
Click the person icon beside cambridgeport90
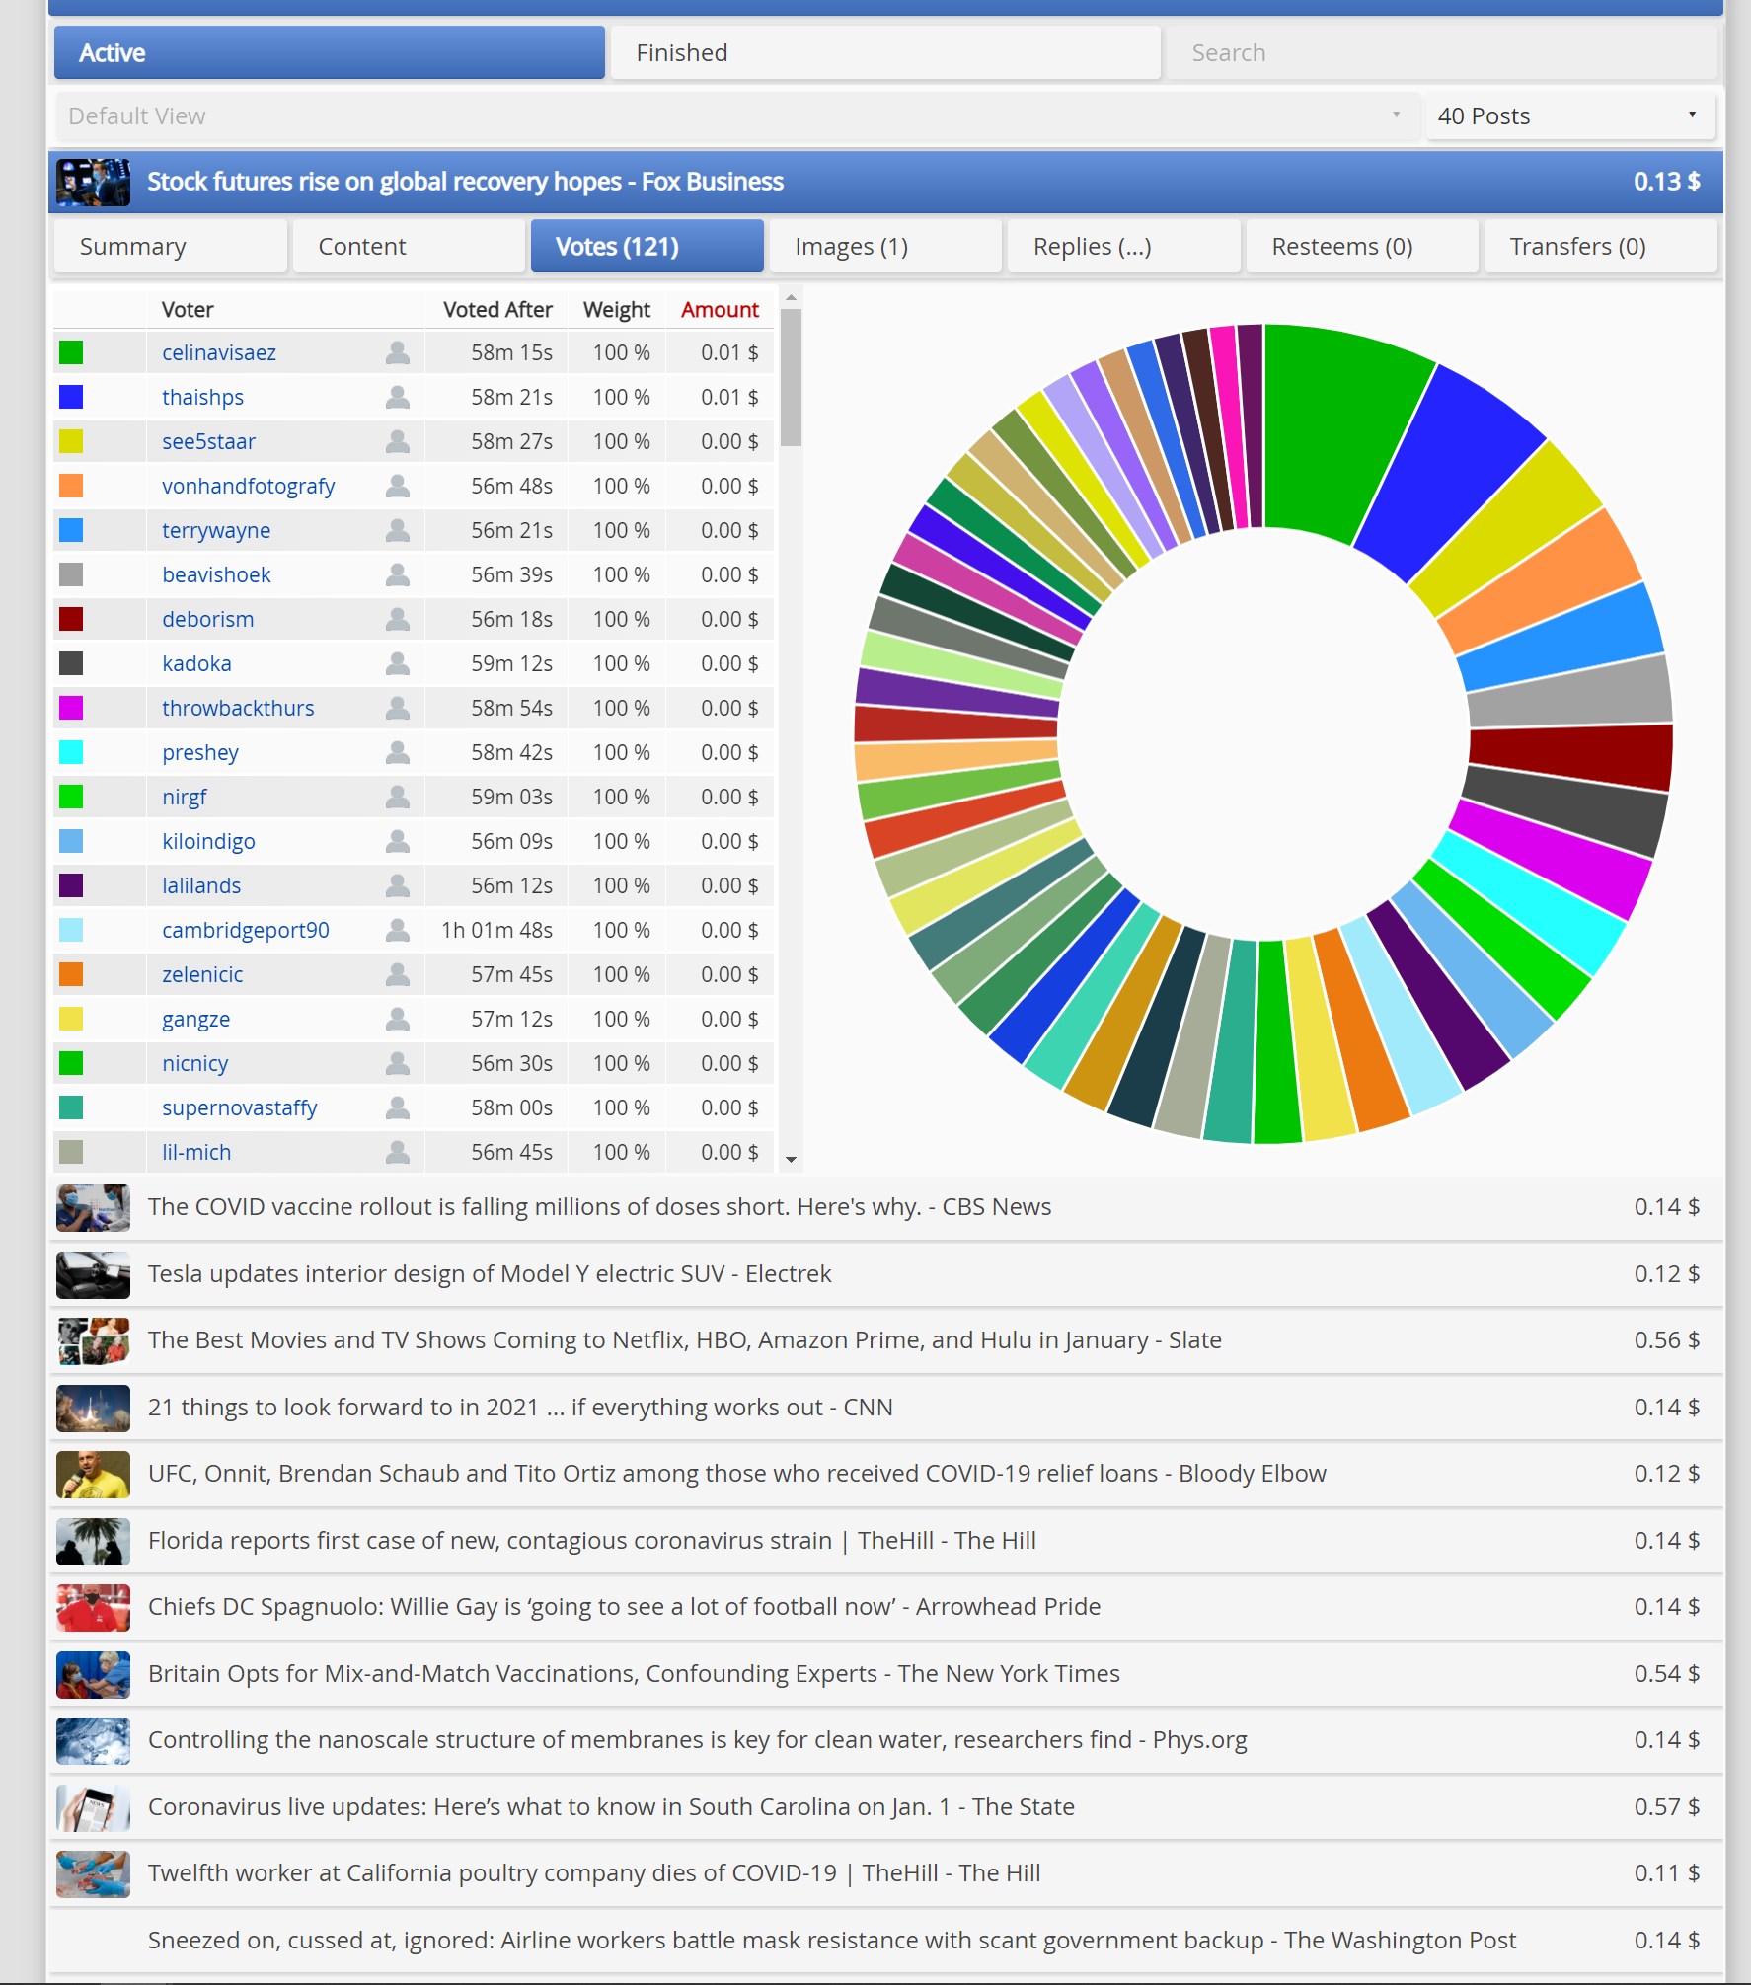398,930
